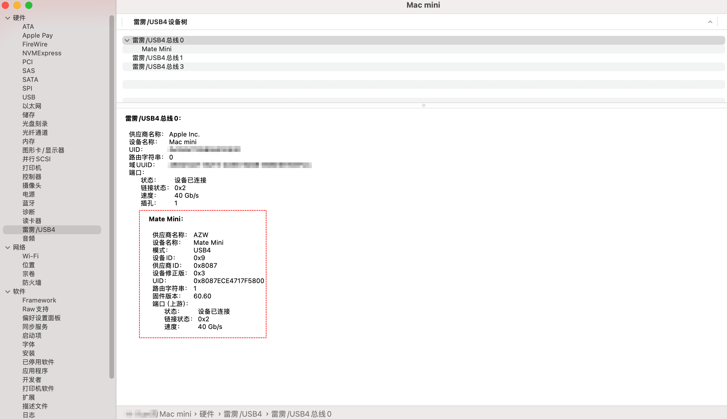
Task: Click 硬件 in the bottom path bar
Action: 207,414
